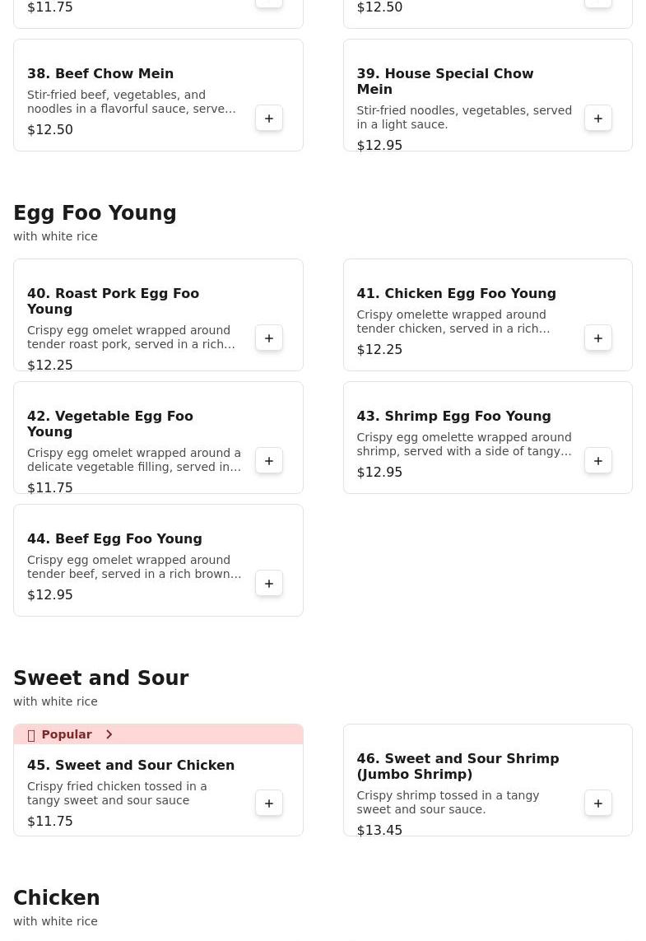646x941 pixels.
Task: Click plus for Roast Pork Egg Foo Young
Action: (269, 338)
